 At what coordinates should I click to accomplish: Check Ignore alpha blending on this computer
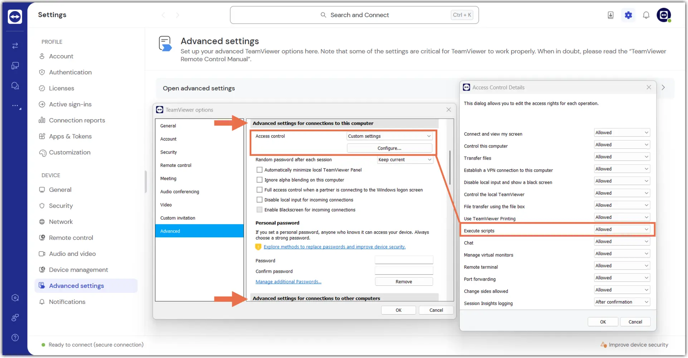tap(259, 180)
